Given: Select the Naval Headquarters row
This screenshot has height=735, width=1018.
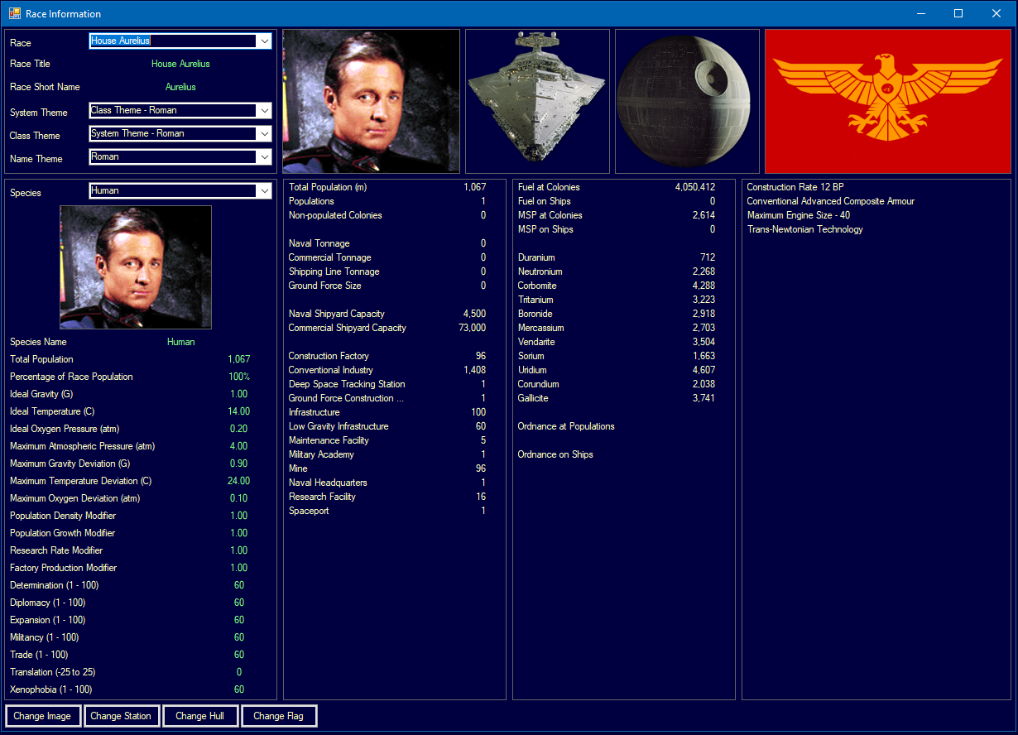Looking at the screenshot, I should (387, 483).
